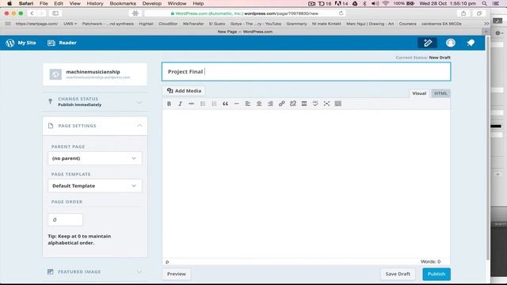Open the UWS bookmarks folder
Image resolution: width=507 pixels, height=285 pixels.
[70, 24]
